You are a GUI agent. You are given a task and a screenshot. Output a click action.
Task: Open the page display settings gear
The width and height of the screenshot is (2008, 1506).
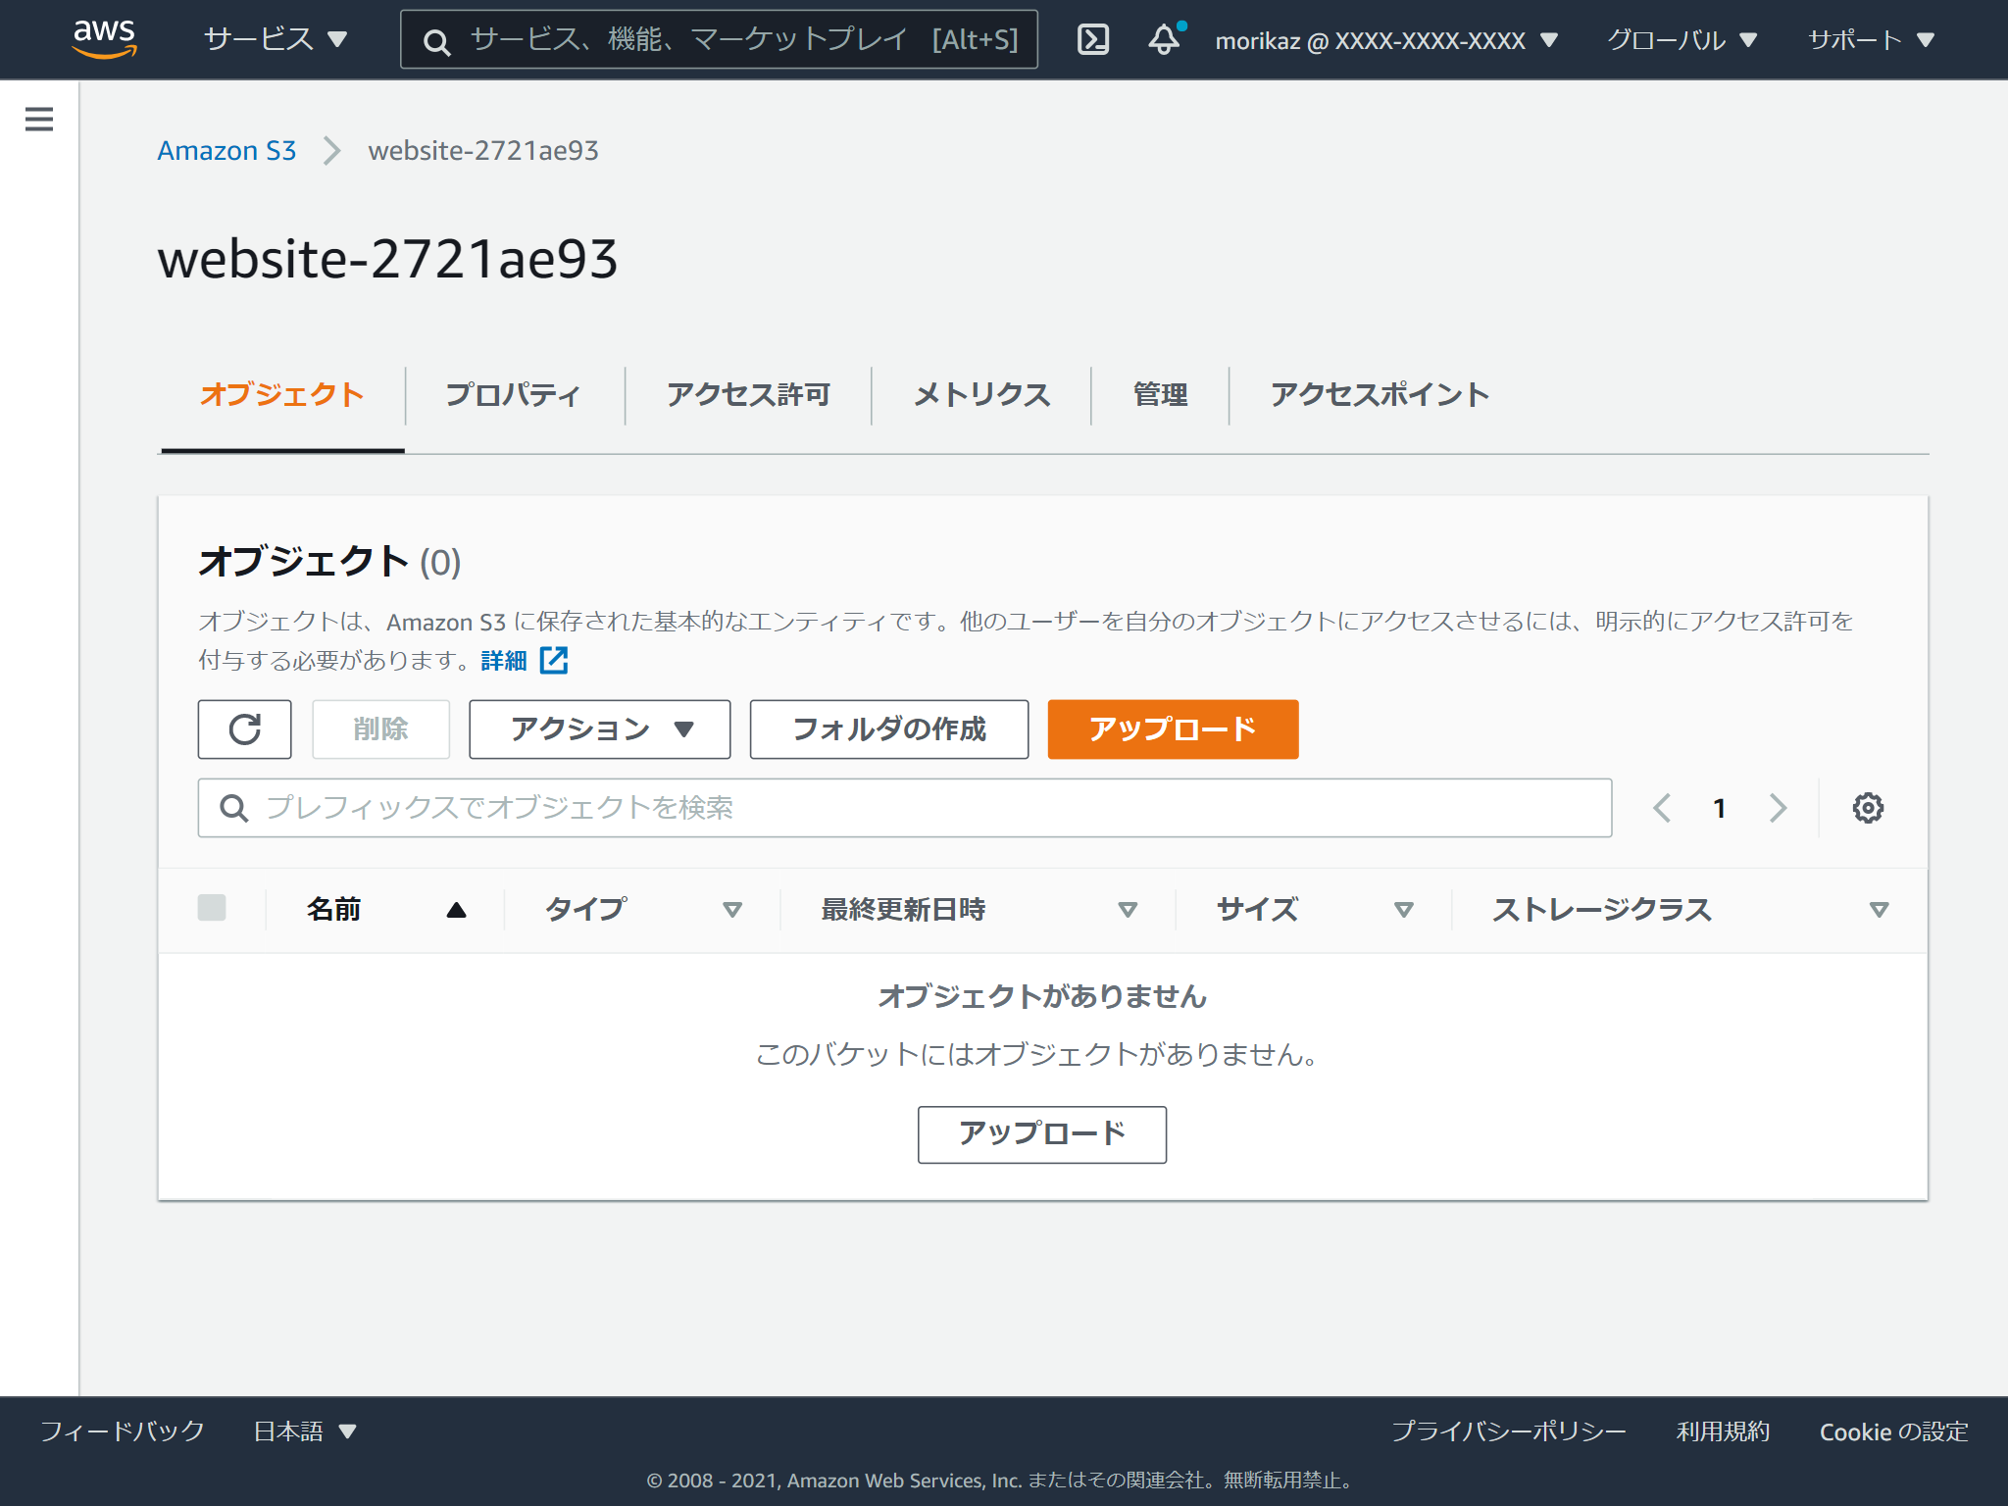[1868, 807]
